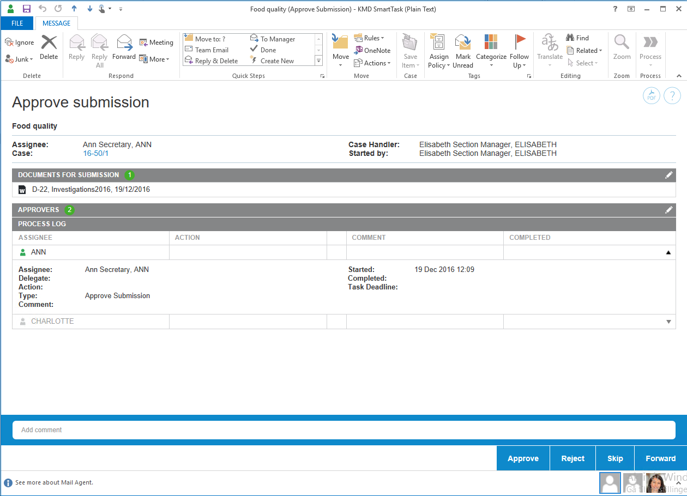This screenshot has height=496, width=687.
Task: Expand the CHARLOTTE process log row
Action: point(668,322)
